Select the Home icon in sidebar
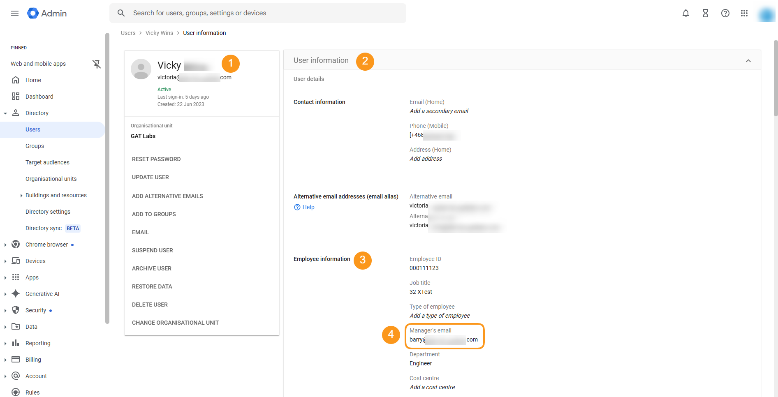Viewport: 778px width, 397px height. [16, 80]
